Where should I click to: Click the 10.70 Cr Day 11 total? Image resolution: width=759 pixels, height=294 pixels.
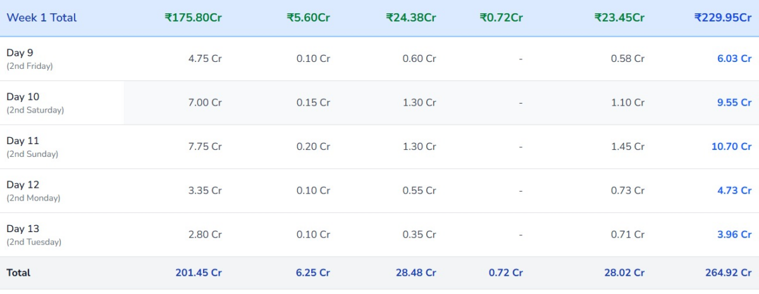point(732,147)
